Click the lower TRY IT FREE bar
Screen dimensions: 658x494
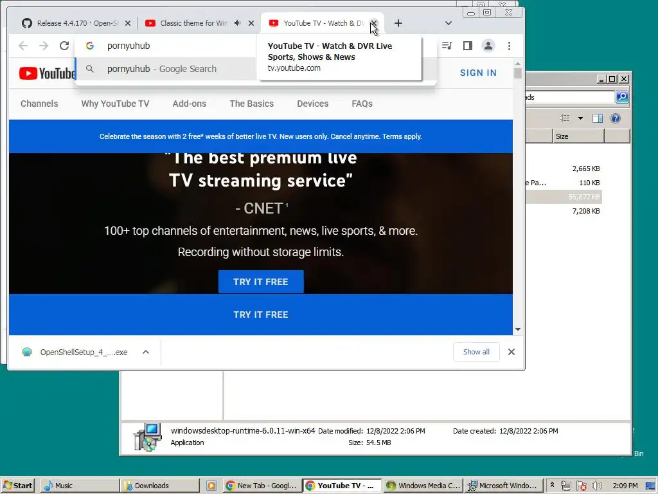261,315
